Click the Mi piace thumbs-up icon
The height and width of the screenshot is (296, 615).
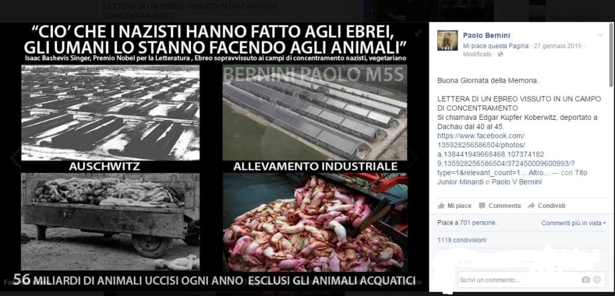pos(441,206)
